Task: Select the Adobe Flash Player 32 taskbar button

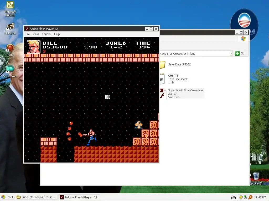Action: click(79, 197)
